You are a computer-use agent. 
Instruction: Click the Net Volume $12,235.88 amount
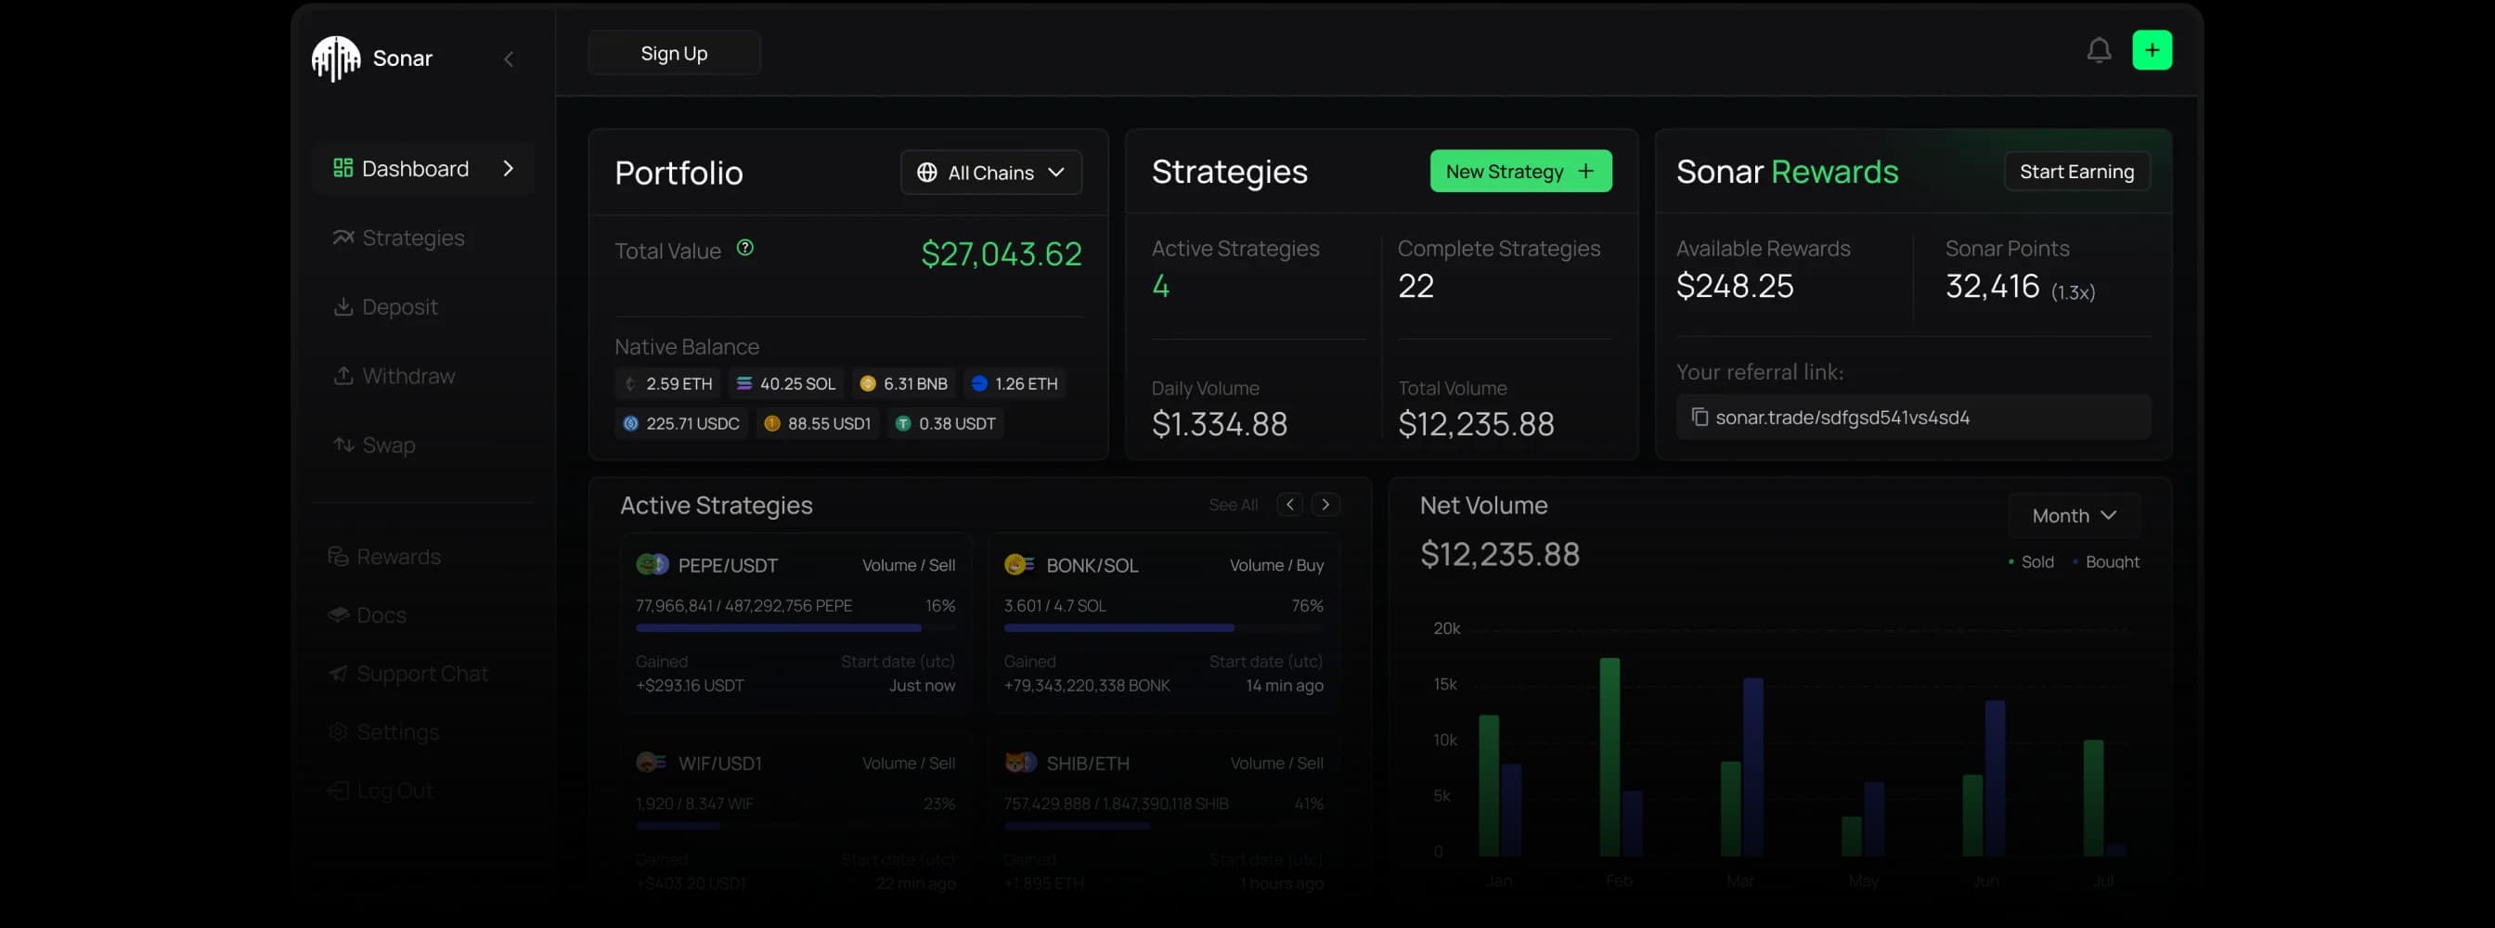pos(1499,554)
